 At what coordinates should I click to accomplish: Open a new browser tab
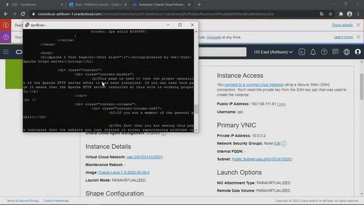click(x=199, y=5)
